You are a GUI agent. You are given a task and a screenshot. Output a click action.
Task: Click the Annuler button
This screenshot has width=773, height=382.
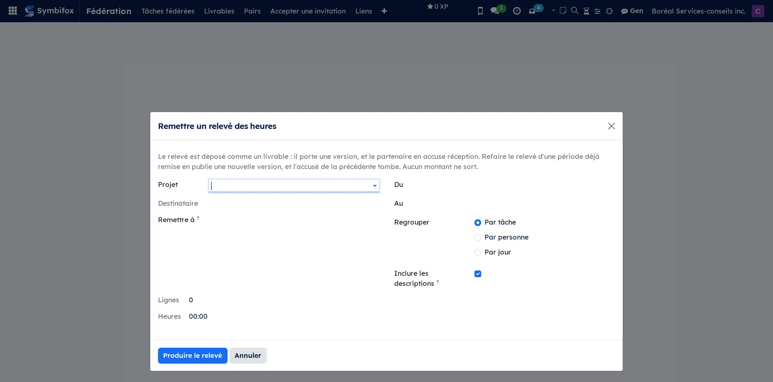tap(248, 355)
